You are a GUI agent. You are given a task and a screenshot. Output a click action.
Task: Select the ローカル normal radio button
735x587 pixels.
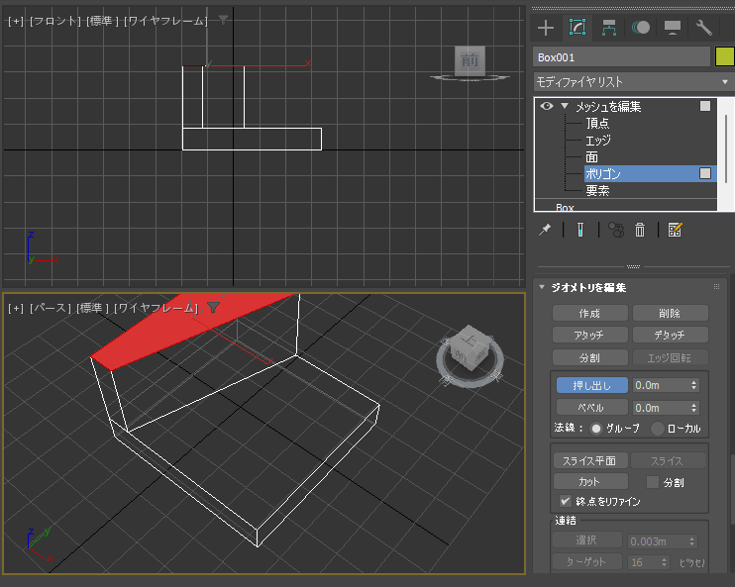(x=657, y=429)
